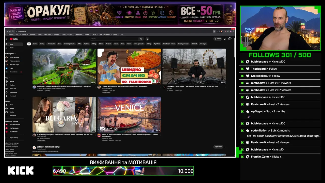
Task: Select the Live filter chip
Action: [59, 44]
